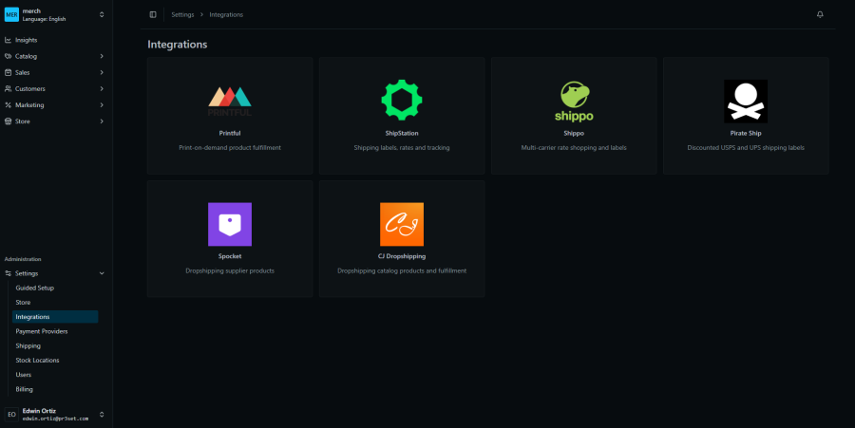Expand the Customers submenu chevron

102,89
